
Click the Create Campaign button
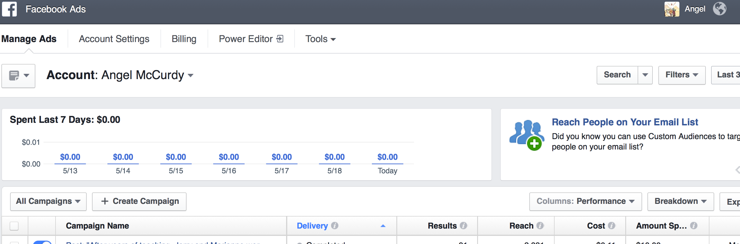pyautogui.click(x=139, y=202)
